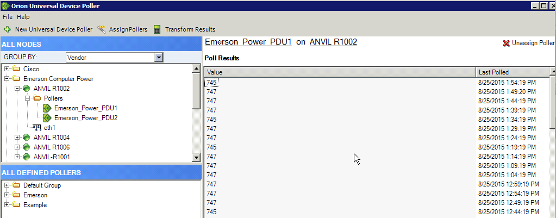The height and width of the screenshot is (218, 556).
Task: Click the Assign Pollers wand icon
Action: pos(102,29)
